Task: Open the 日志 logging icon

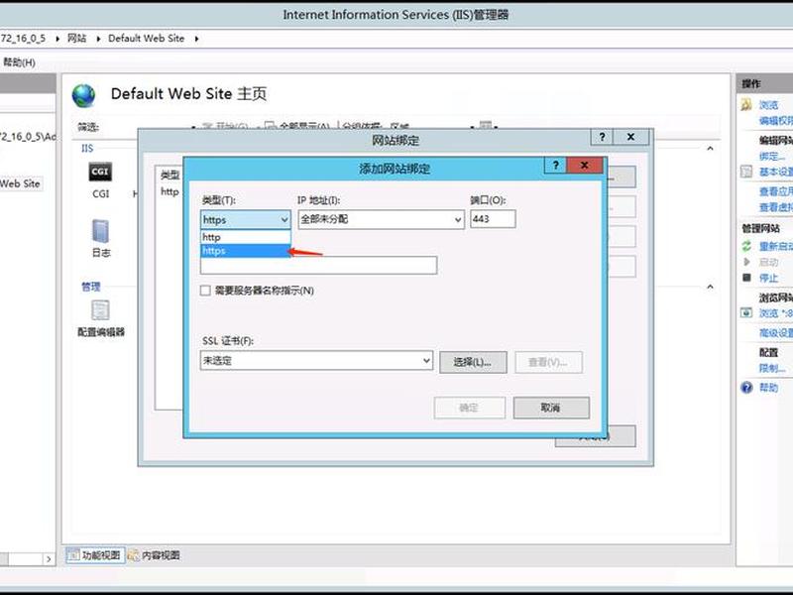Action: [x=101, y=232]
